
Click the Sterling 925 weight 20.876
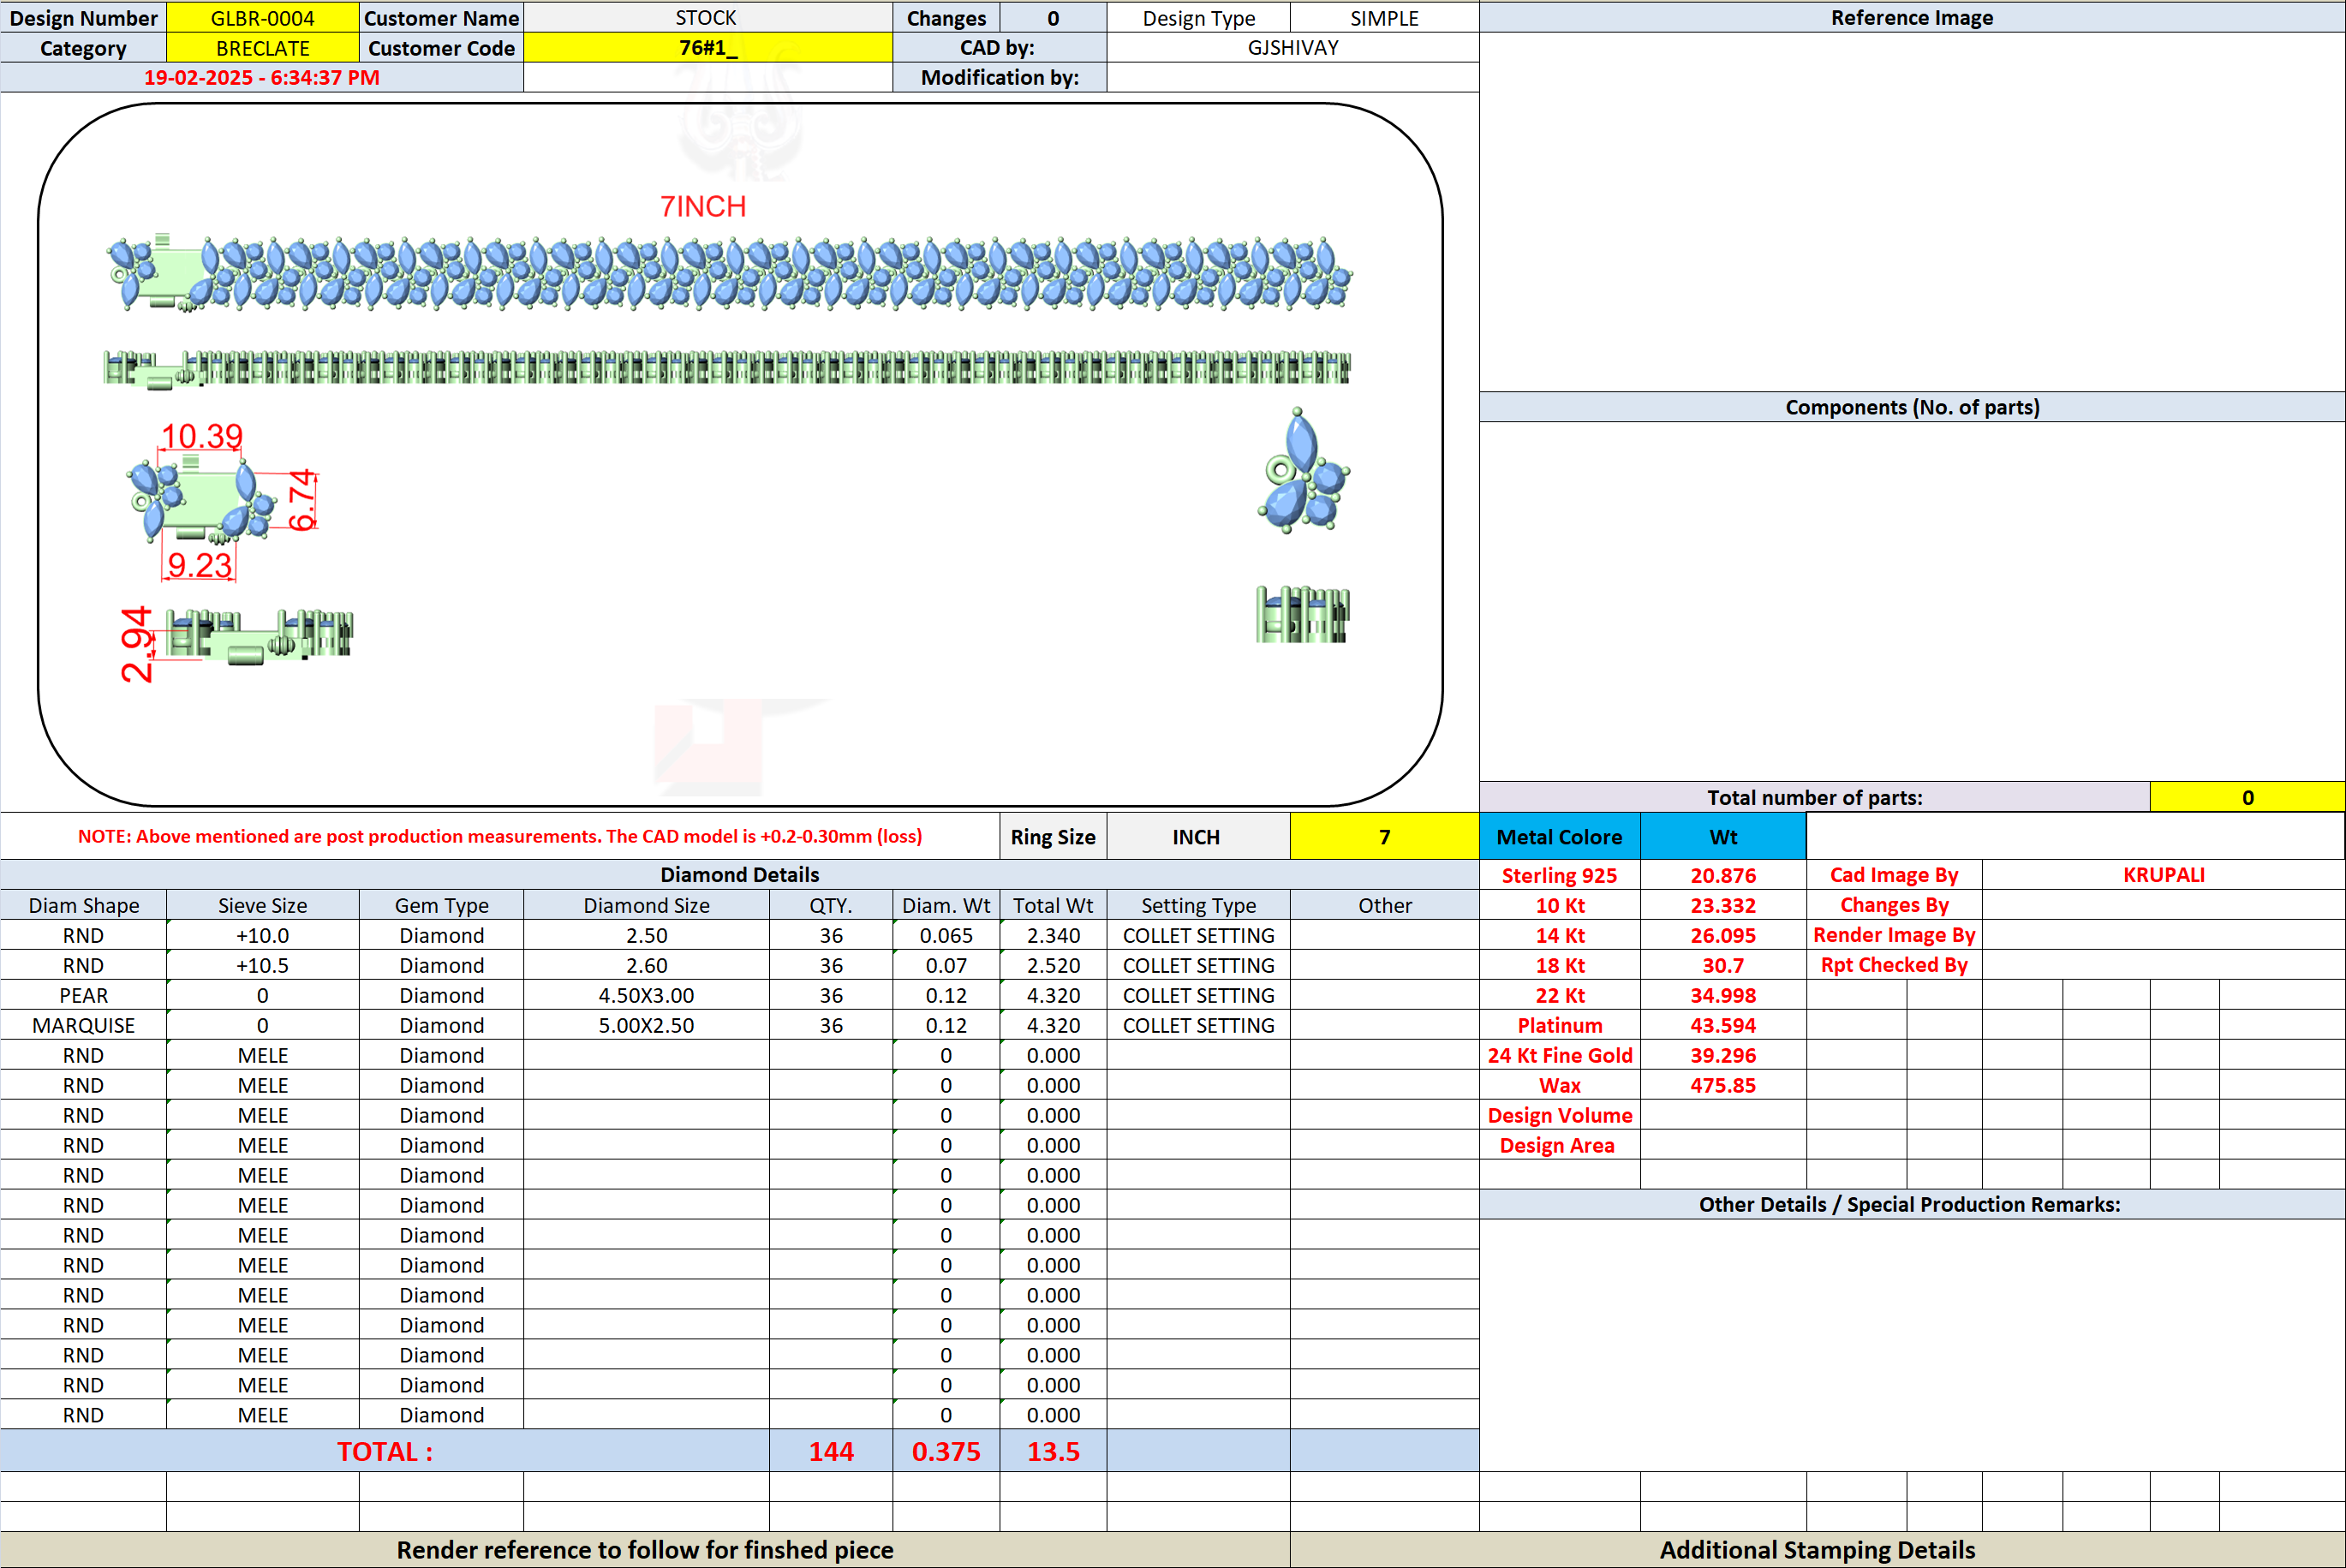1723,875
